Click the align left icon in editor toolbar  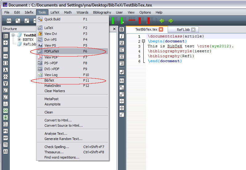pyautogui.click(x=122, y=50)
